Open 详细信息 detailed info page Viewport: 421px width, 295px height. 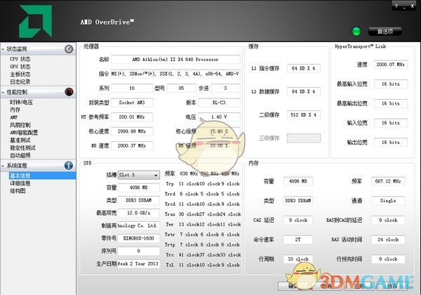coord(20,183)
